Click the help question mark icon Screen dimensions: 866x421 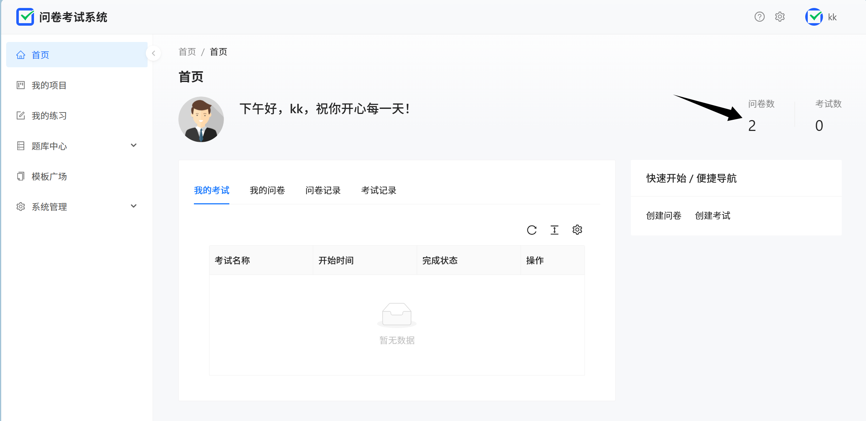tap(759, 17)
